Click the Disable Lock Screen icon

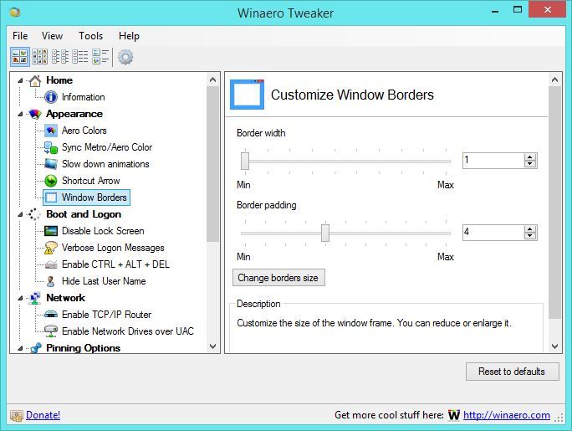pyautogui.click(x=51, y=231)
